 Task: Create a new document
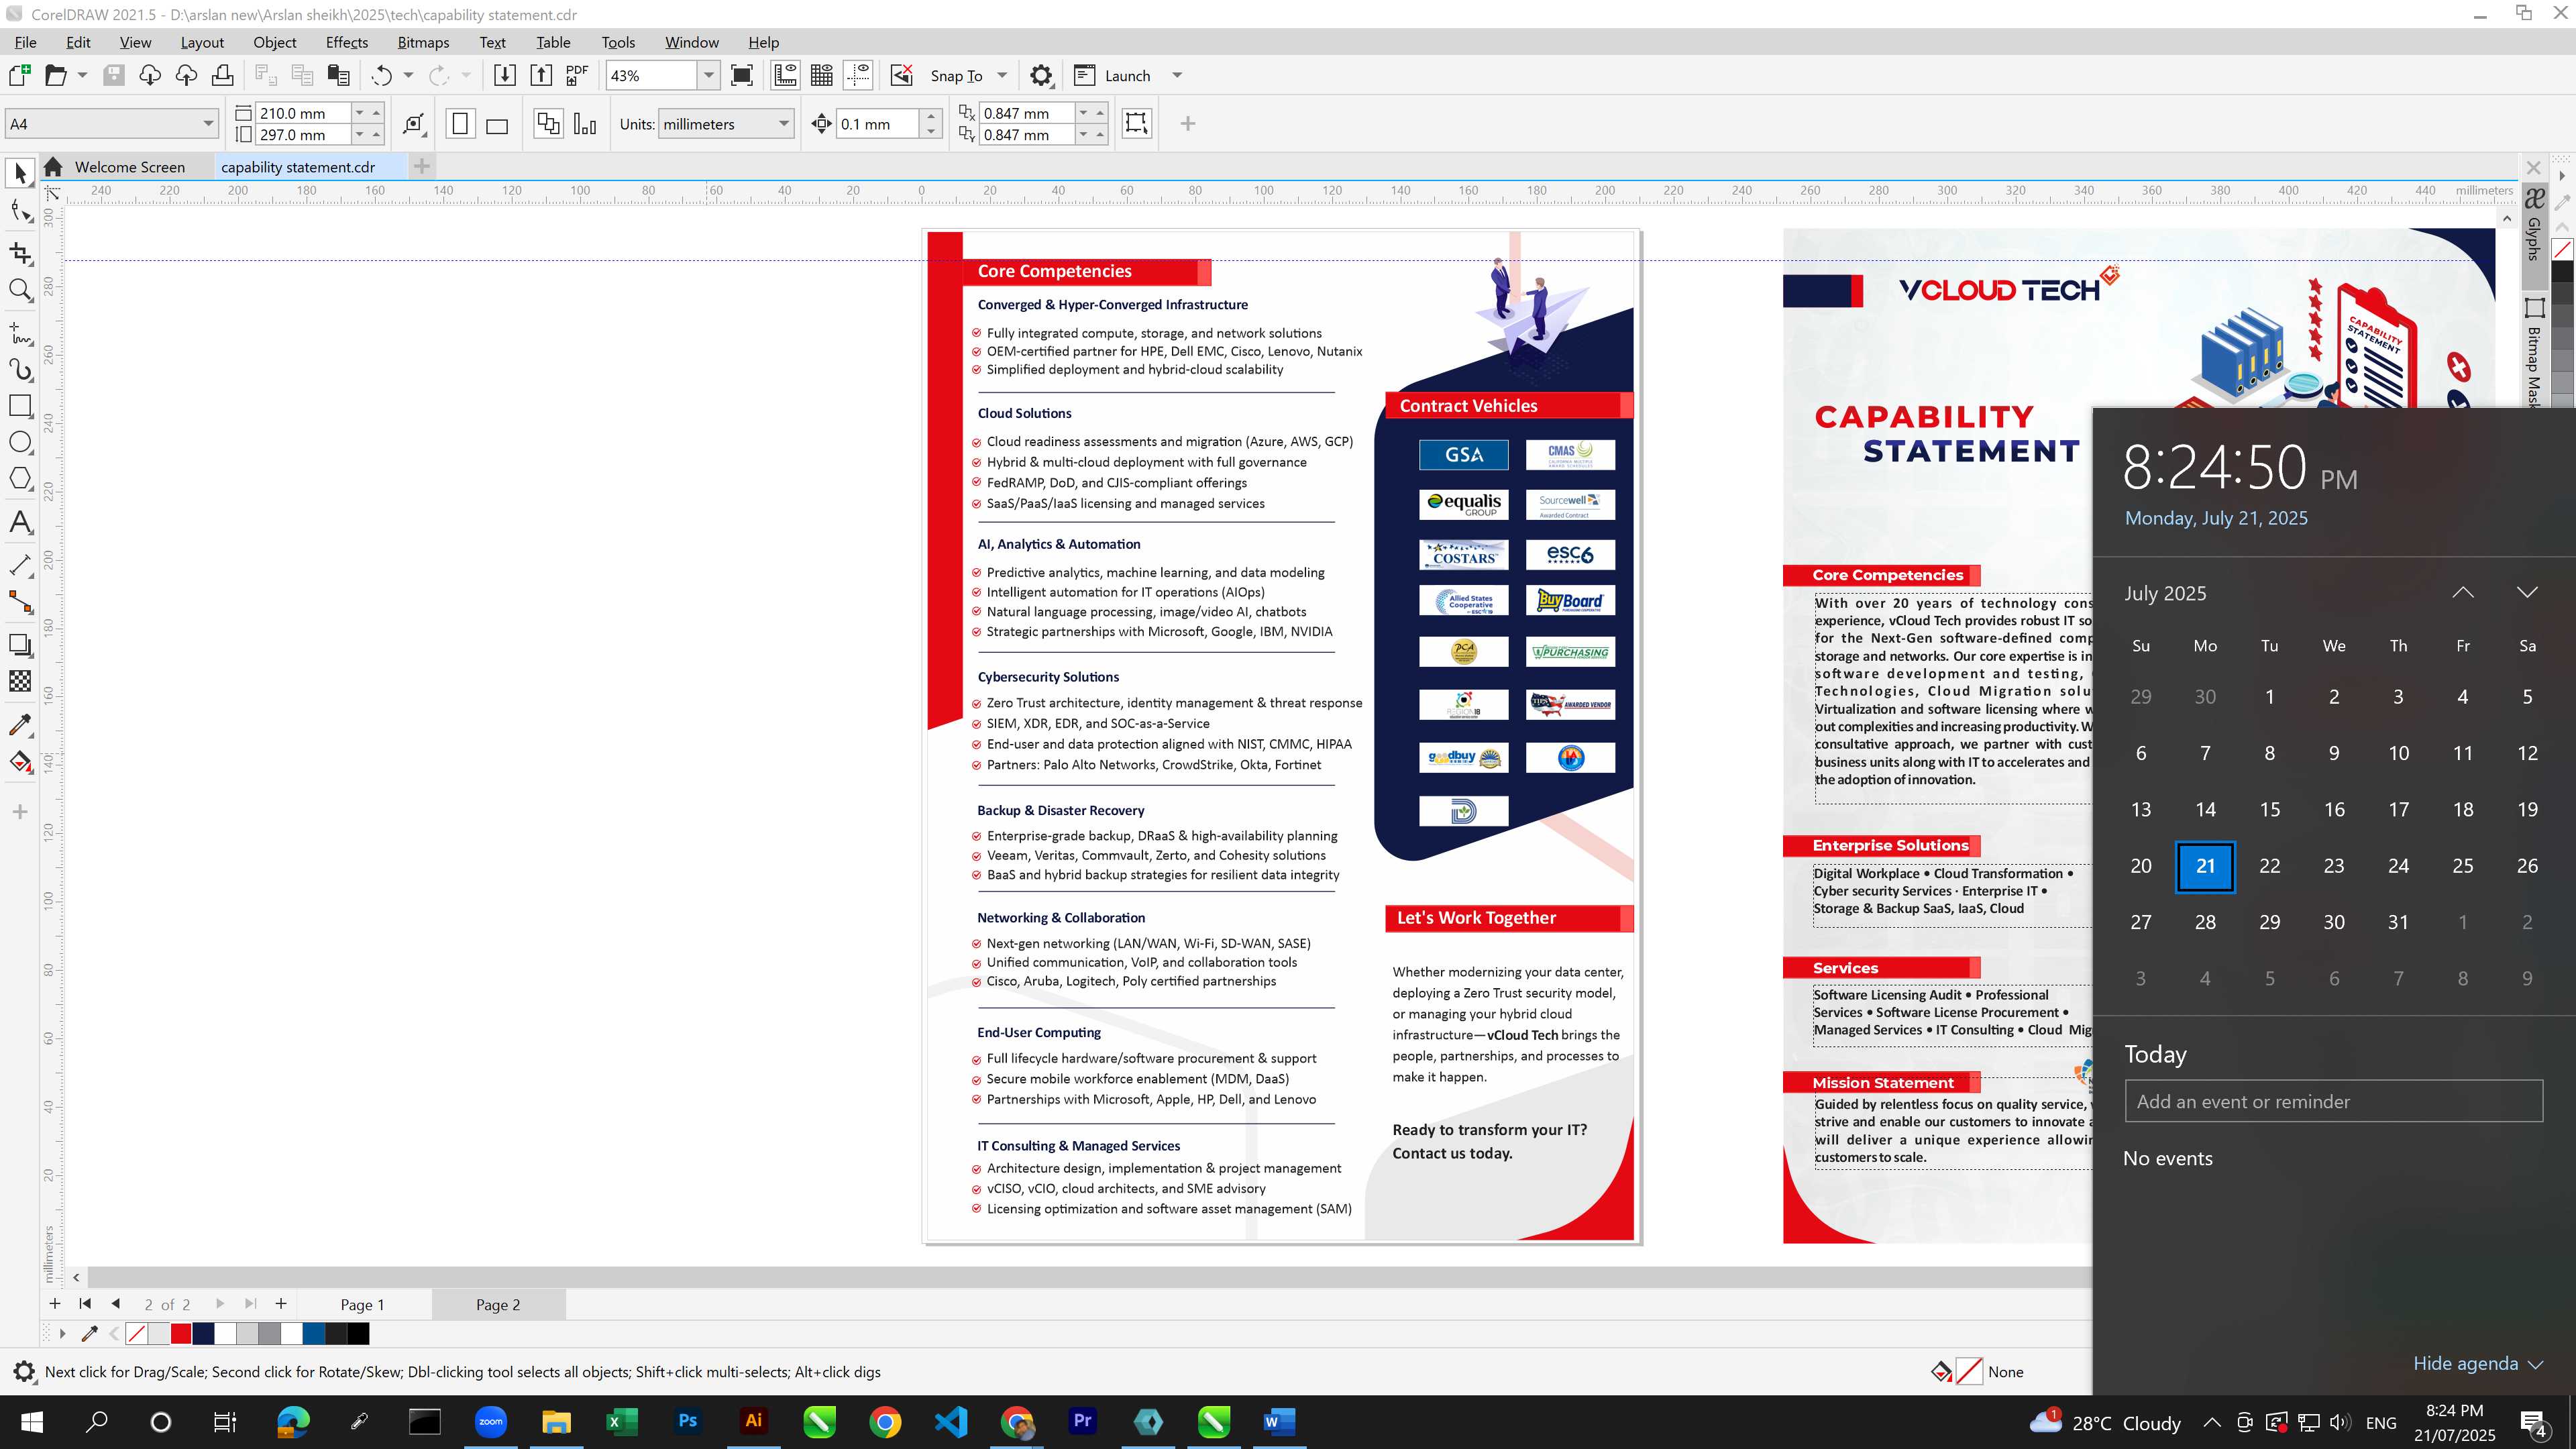(19, 75)
